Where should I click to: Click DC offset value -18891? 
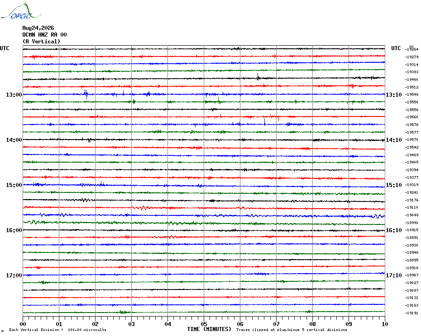[x=411, y=238]
